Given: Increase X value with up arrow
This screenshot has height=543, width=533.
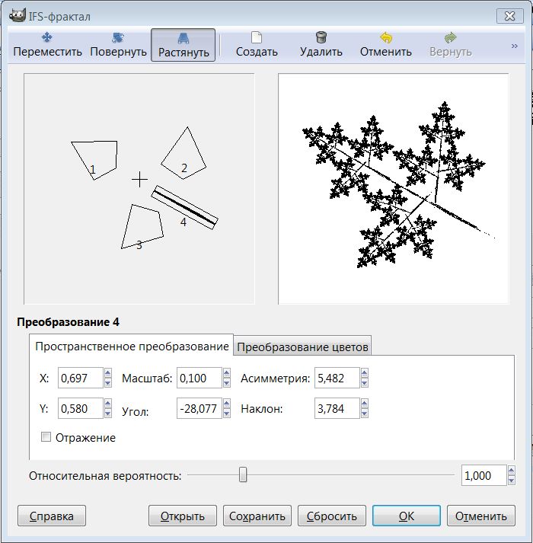Looking at the screenshot, I should (x=107, y=373).
